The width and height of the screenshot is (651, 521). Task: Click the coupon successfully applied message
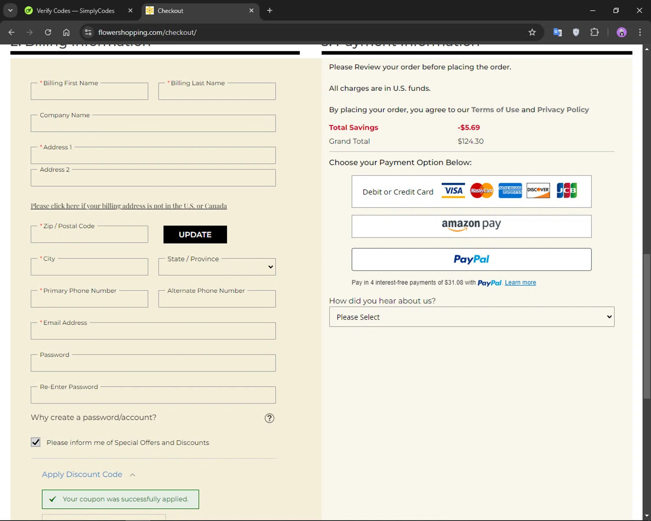[120, 499]
